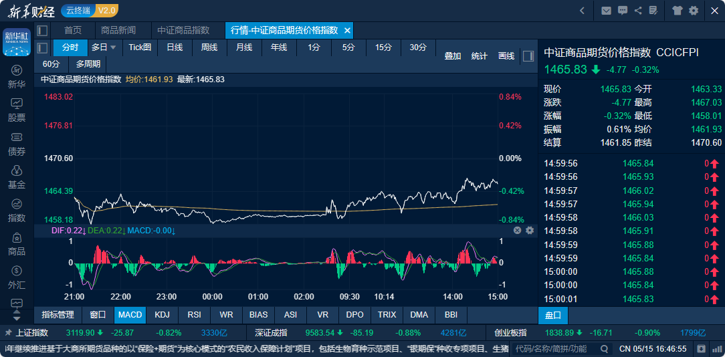Open the skin theme shirt icon
The height and width of the screenshot is (357, 725).
coord(677,11)
